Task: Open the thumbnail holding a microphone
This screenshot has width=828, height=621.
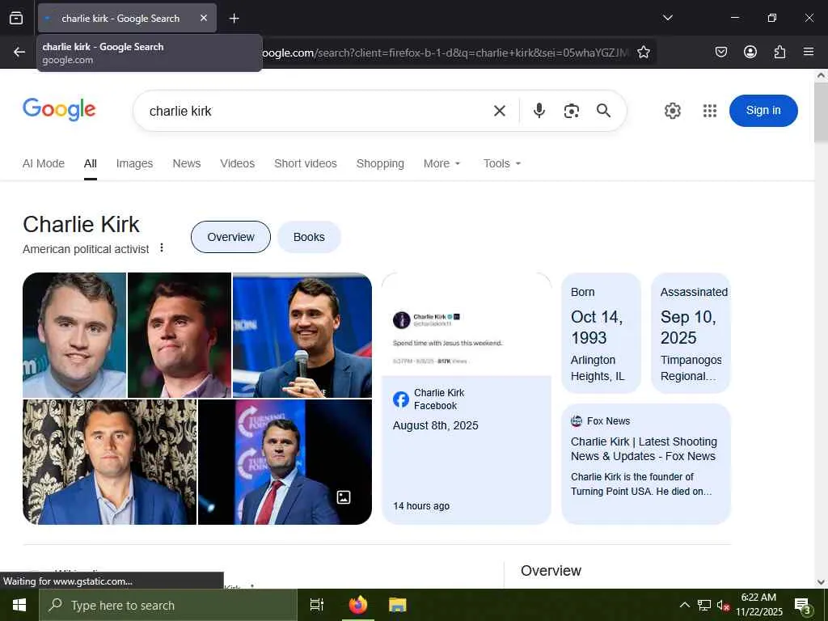Action: (x=302, y=335)
